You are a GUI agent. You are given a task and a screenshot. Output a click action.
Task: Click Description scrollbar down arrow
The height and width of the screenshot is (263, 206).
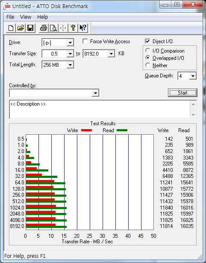pos(193,115)
